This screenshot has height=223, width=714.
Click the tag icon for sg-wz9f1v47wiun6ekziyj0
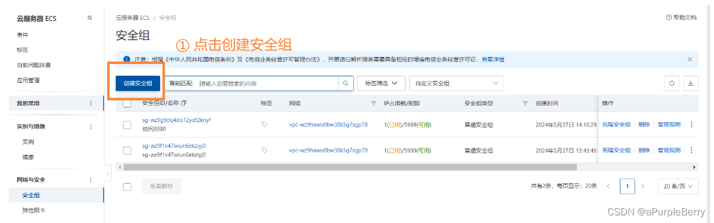tap(264, 150)
